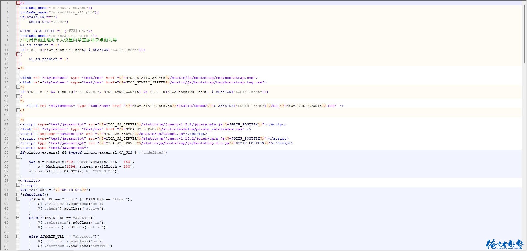
Task: Click the "控制面板" string
Action: click(x=77, y=31)
